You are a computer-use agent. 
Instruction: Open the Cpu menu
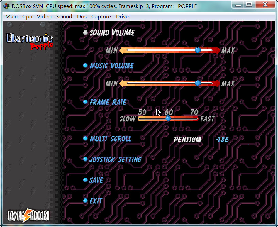[27, 17]
